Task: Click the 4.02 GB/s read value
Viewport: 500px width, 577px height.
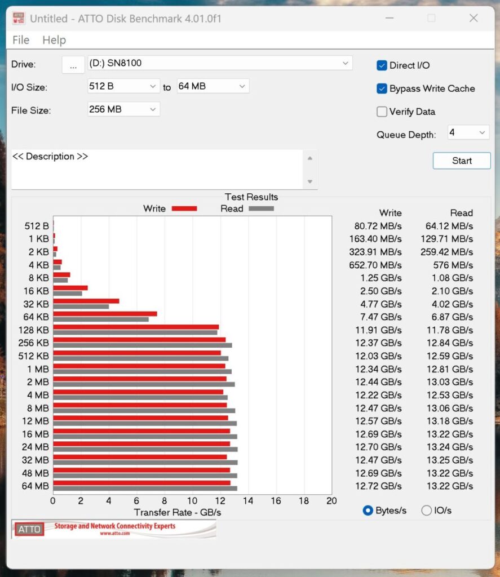Action: (452, 304)
